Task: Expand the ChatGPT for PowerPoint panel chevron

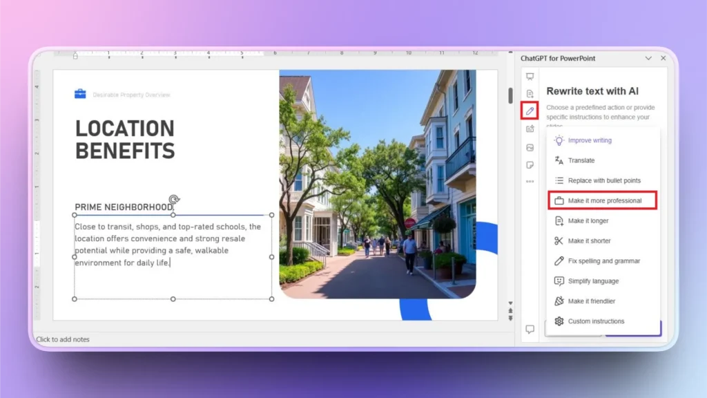Action: [648, 58]
